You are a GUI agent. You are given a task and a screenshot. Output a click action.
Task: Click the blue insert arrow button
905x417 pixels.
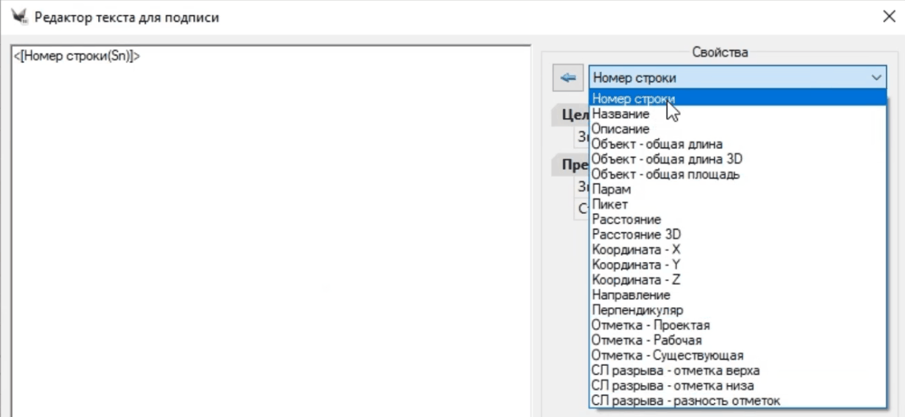[x=568, y=78]
